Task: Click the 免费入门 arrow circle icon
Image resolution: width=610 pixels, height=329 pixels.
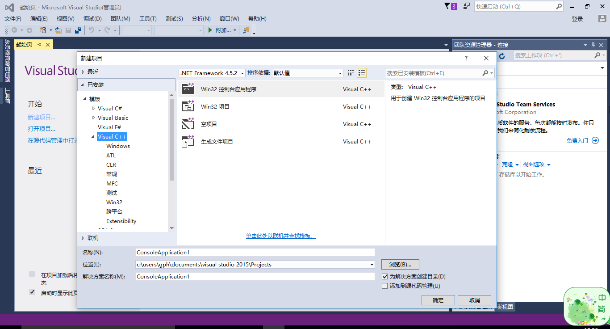Action: pyautogui.click(x=595, y=140)
